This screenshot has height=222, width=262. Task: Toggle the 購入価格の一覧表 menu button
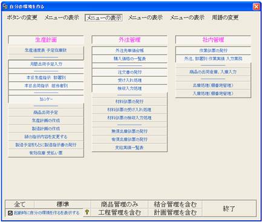point(129,59)
